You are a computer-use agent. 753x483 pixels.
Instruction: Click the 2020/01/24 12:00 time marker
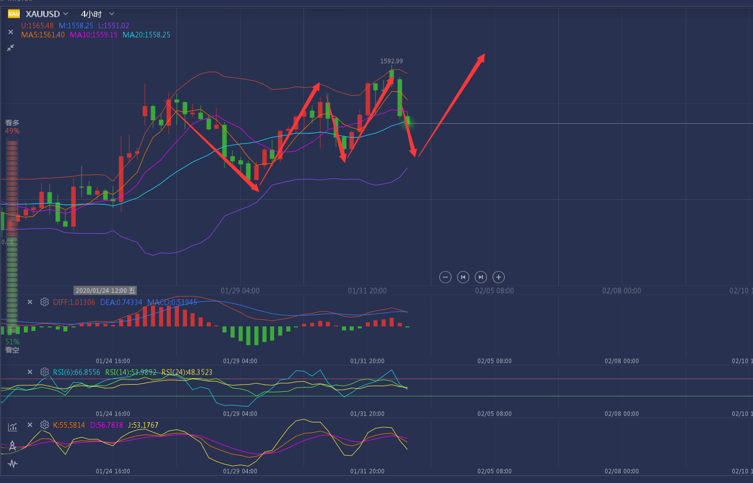click(x=105, y=290)
